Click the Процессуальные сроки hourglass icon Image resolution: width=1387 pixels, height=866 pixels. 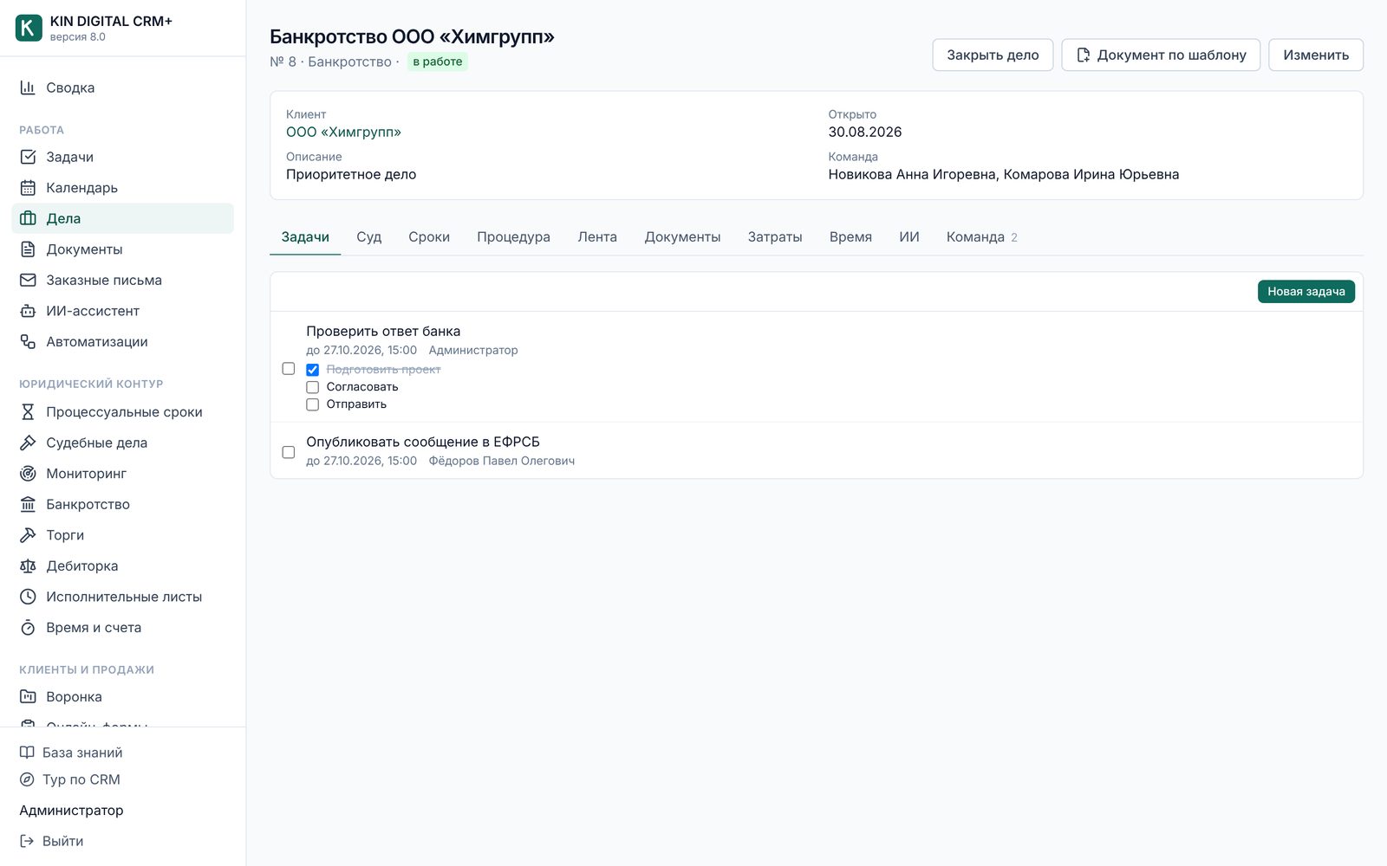[28, 412]
